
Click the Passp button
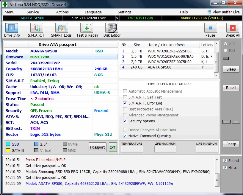pos(231,144)
